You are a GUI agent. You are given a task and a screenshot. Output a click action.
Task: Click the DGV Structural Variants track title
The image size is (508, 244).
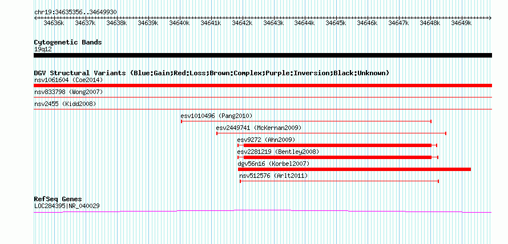(x=211, y=73)
